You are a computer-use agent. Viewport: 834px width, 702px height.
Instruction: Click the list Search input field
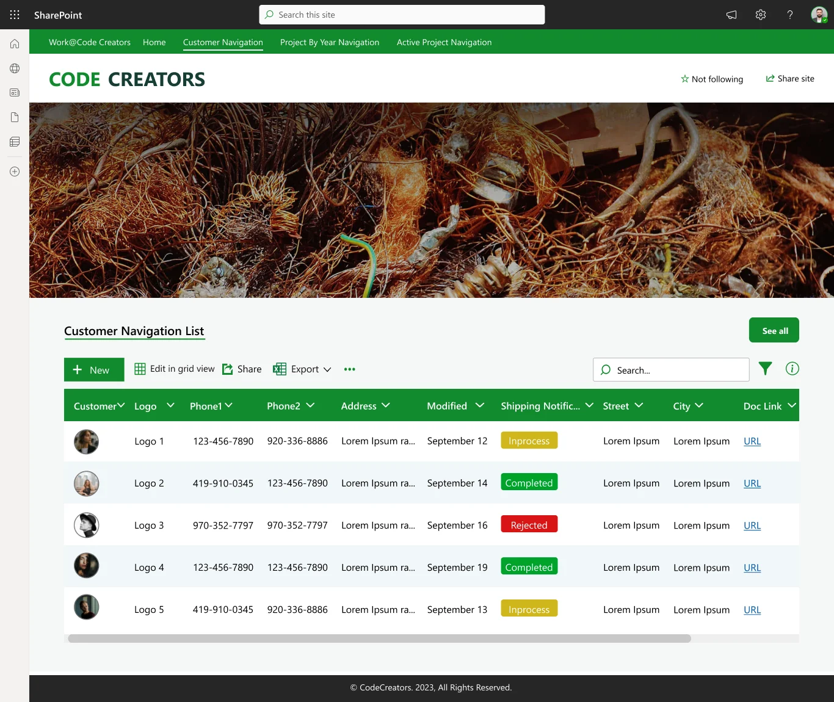coord(678,370)
